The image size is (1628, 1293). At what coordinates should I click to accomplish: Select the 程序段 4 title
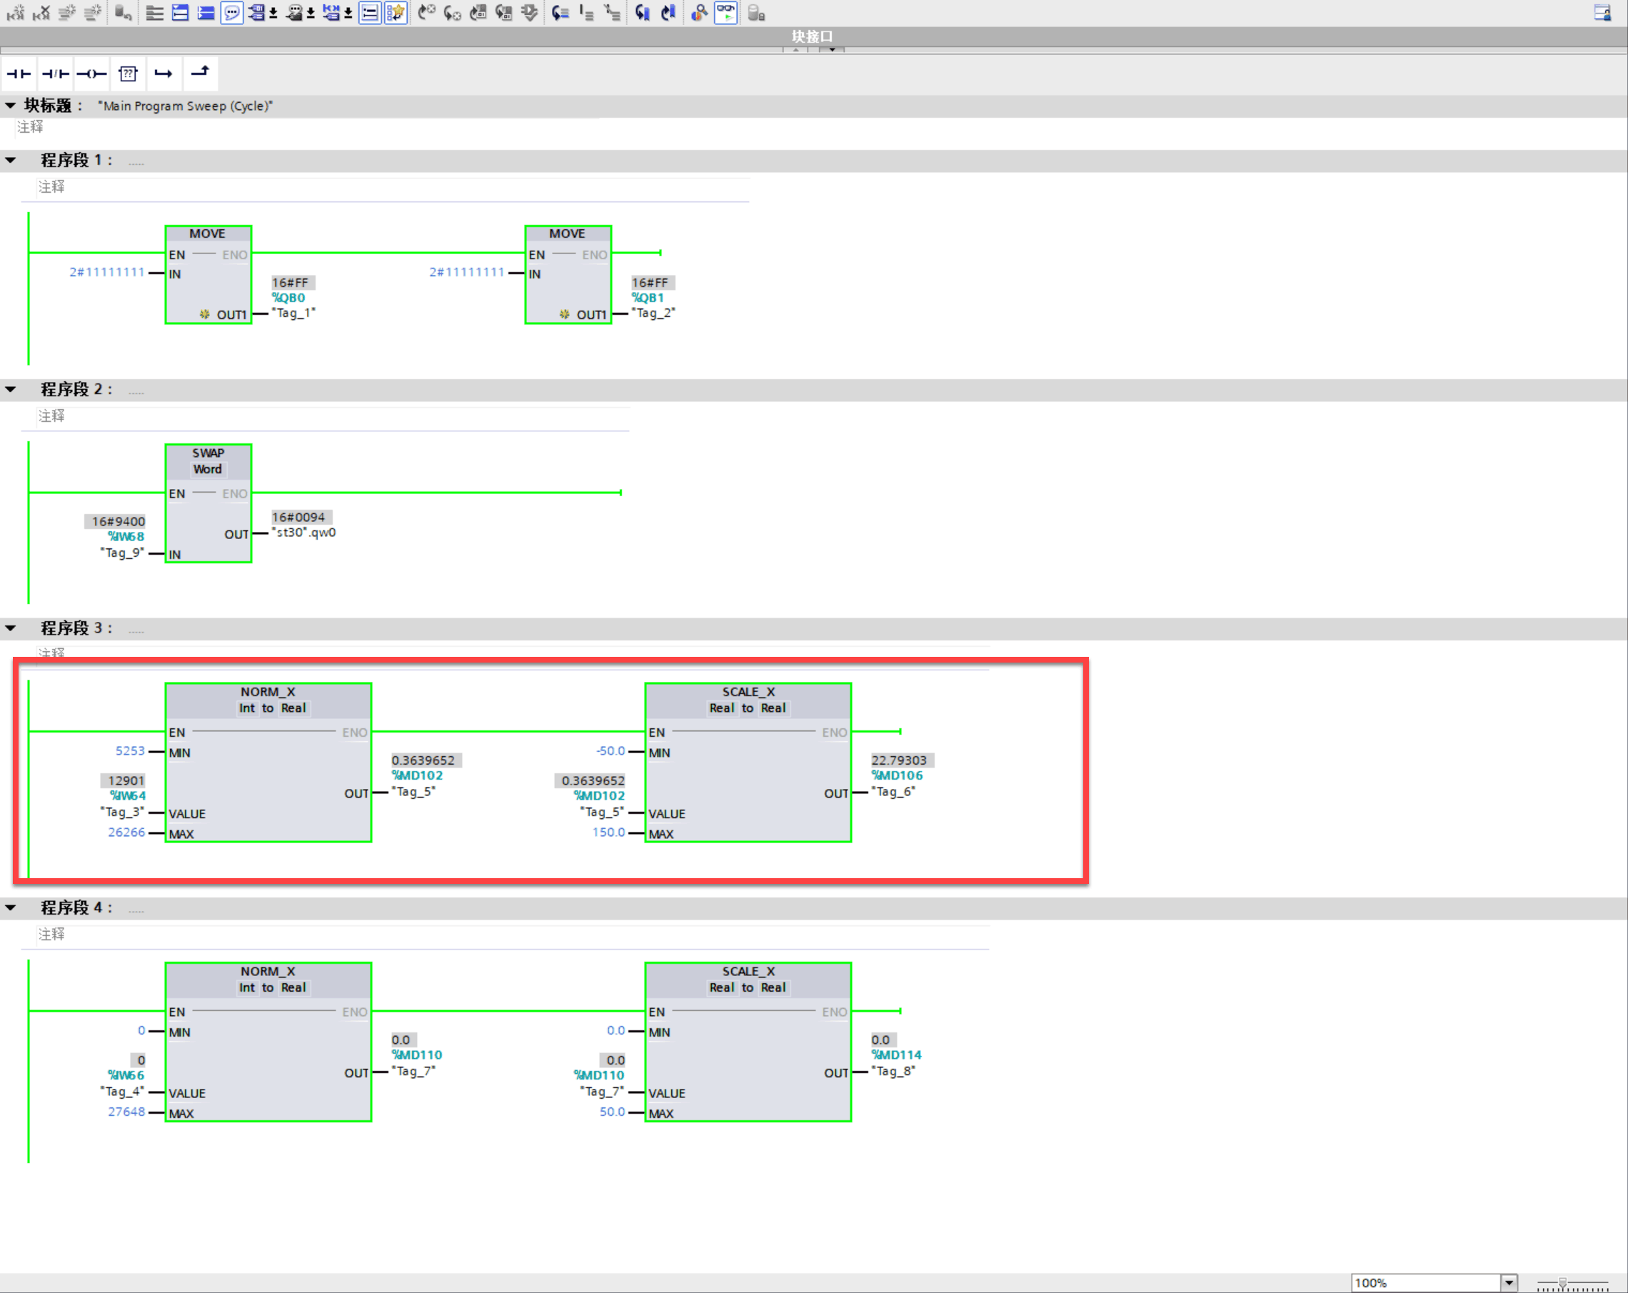point(76,907)
